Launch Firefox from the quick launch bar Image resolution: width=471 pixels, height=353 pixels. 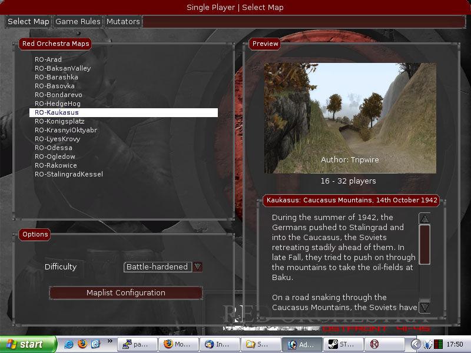pyautogui.click(x=82, y=344)
